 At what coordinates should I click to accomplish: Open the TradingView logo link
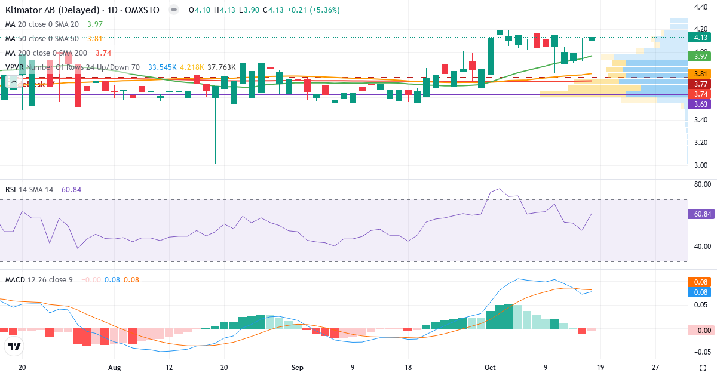pos(14,346)
